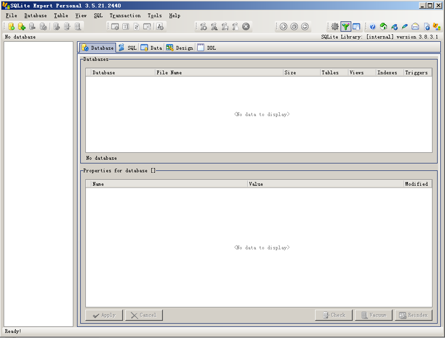Click the round Stop (X) toolbar icon
The width and height of the screenshot is (445, 338).
click(x=246, y=26)
